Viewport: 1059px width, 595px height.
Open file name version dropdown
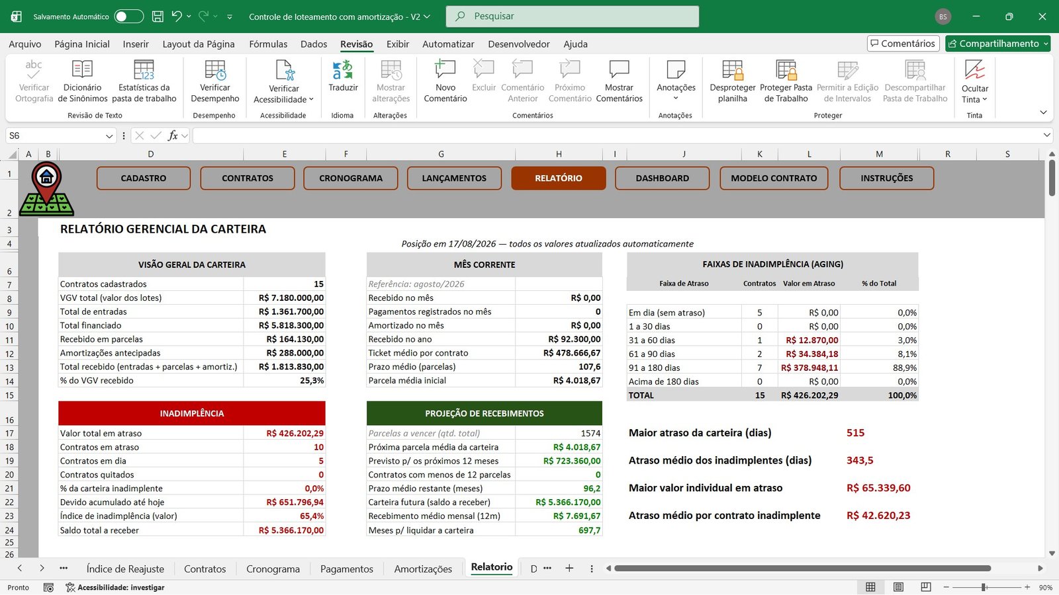[427, 17]
